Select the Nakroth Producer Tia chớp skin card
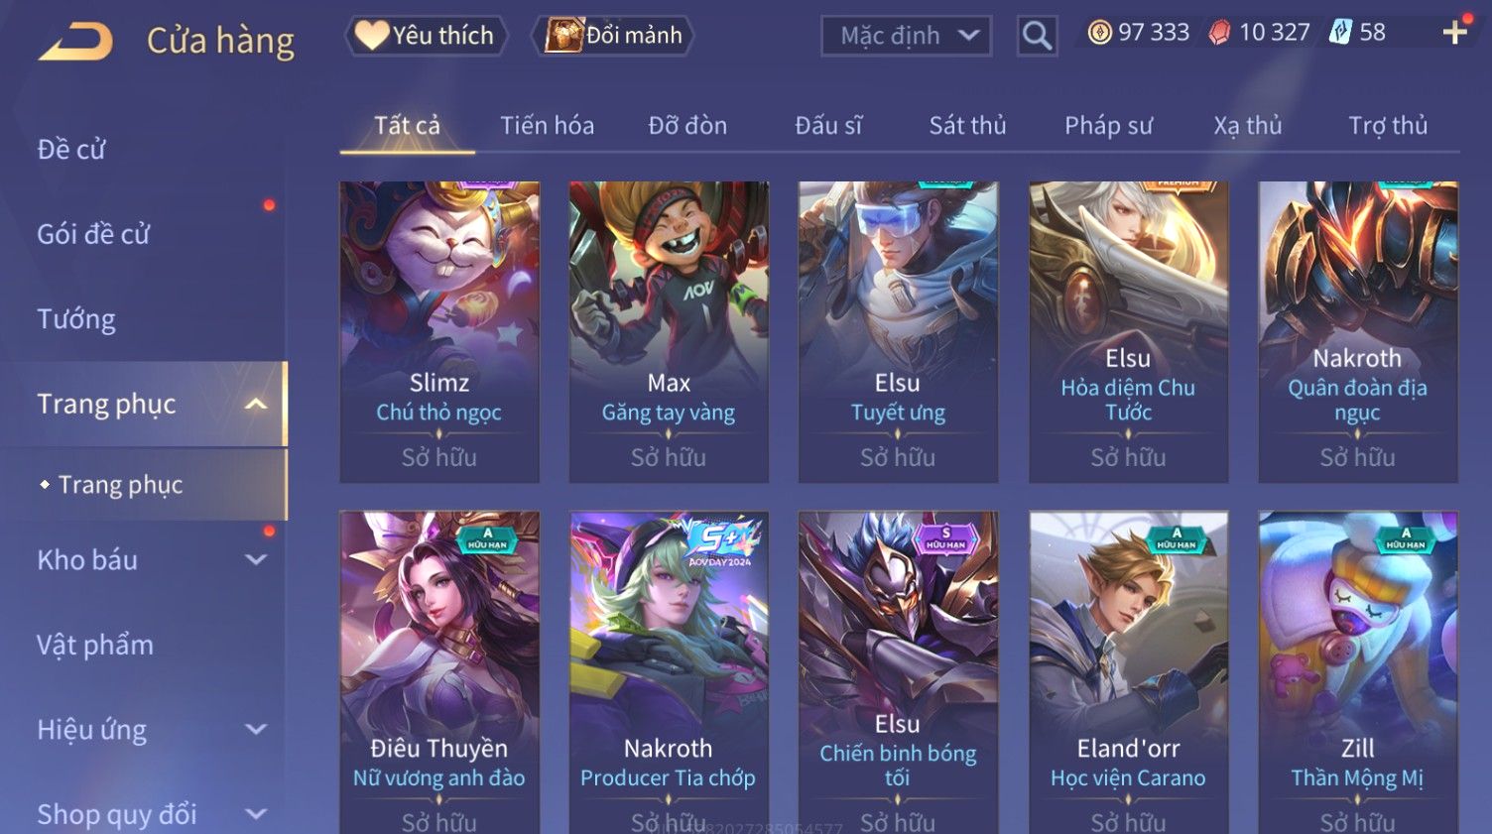Screen dimensions: 1492x834 [x=669, y=672]
